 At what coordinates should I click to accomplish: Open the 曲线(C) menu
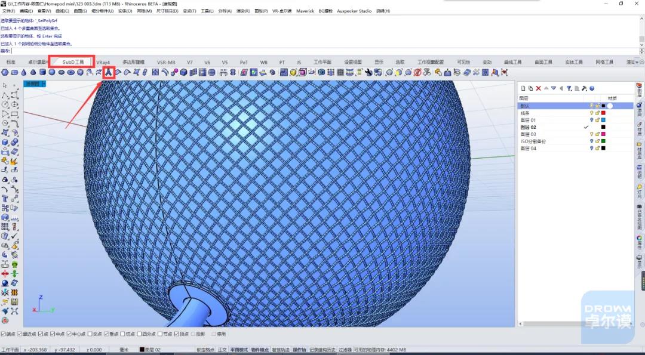point(62,11)
